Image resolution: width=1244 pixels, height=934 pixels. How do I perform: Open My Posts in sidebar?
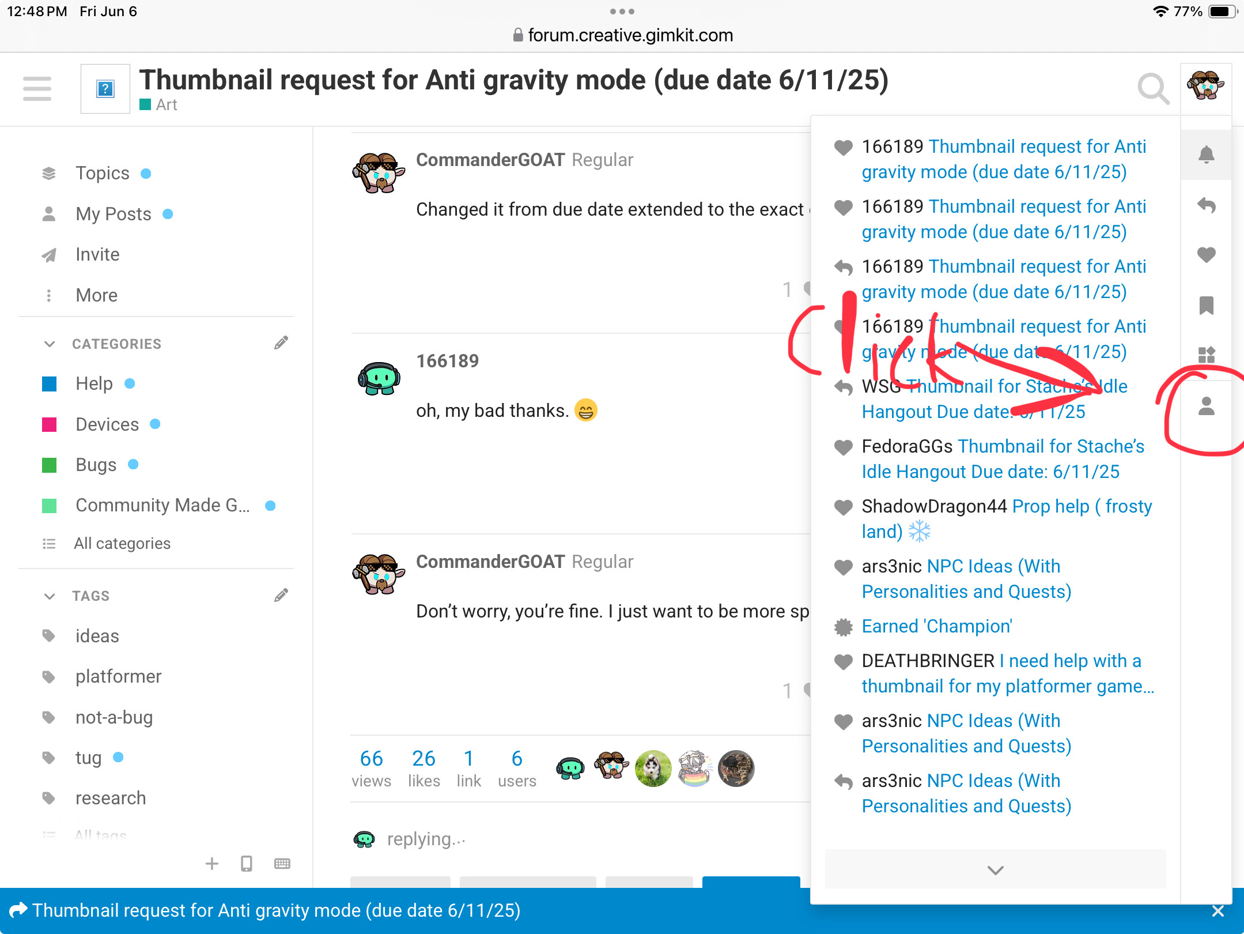[x=114, y=214]
